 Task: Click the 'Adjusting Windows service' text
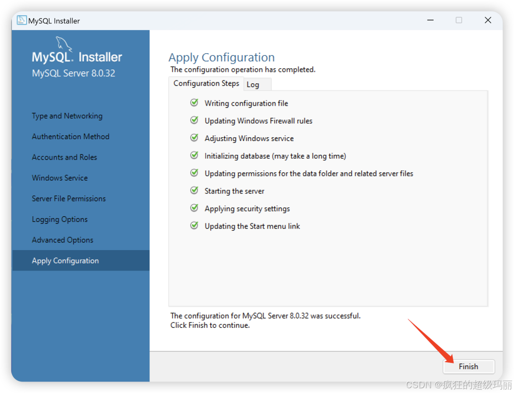coord(249,139)
